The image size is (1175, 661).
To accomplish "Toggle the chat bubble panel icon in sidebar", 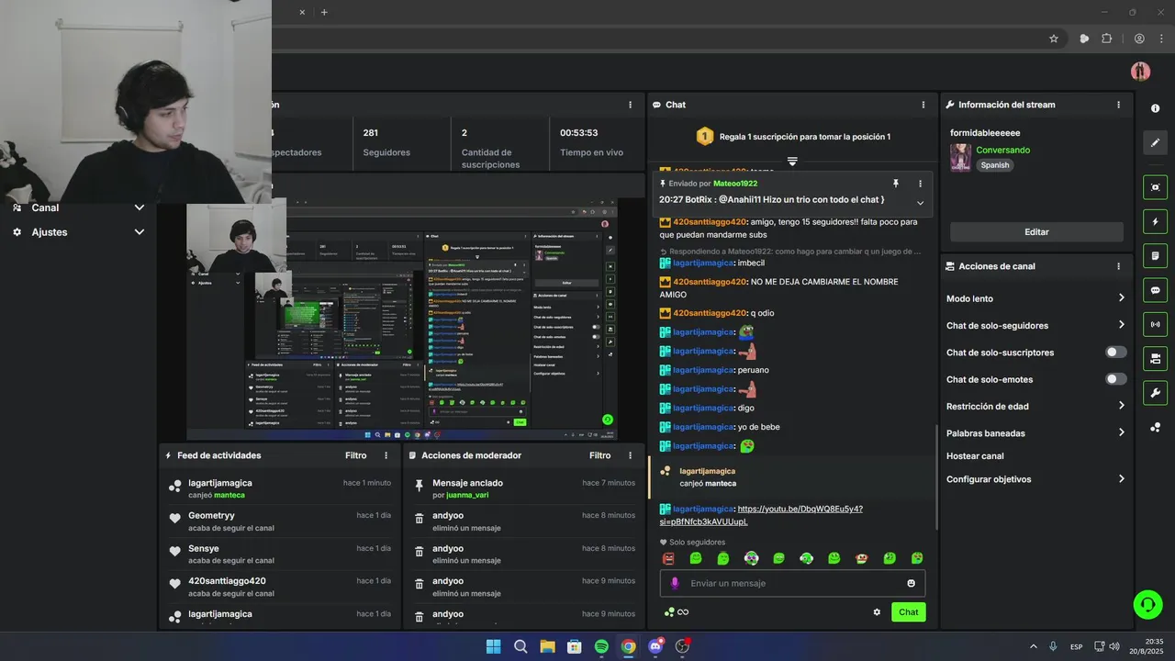I will pyautogui.click(x=1155, y=290).
